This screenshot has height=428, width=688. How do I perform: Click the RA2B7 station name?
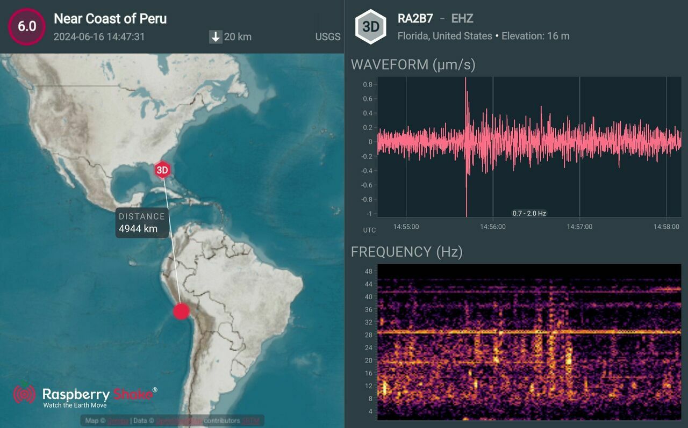415,19
